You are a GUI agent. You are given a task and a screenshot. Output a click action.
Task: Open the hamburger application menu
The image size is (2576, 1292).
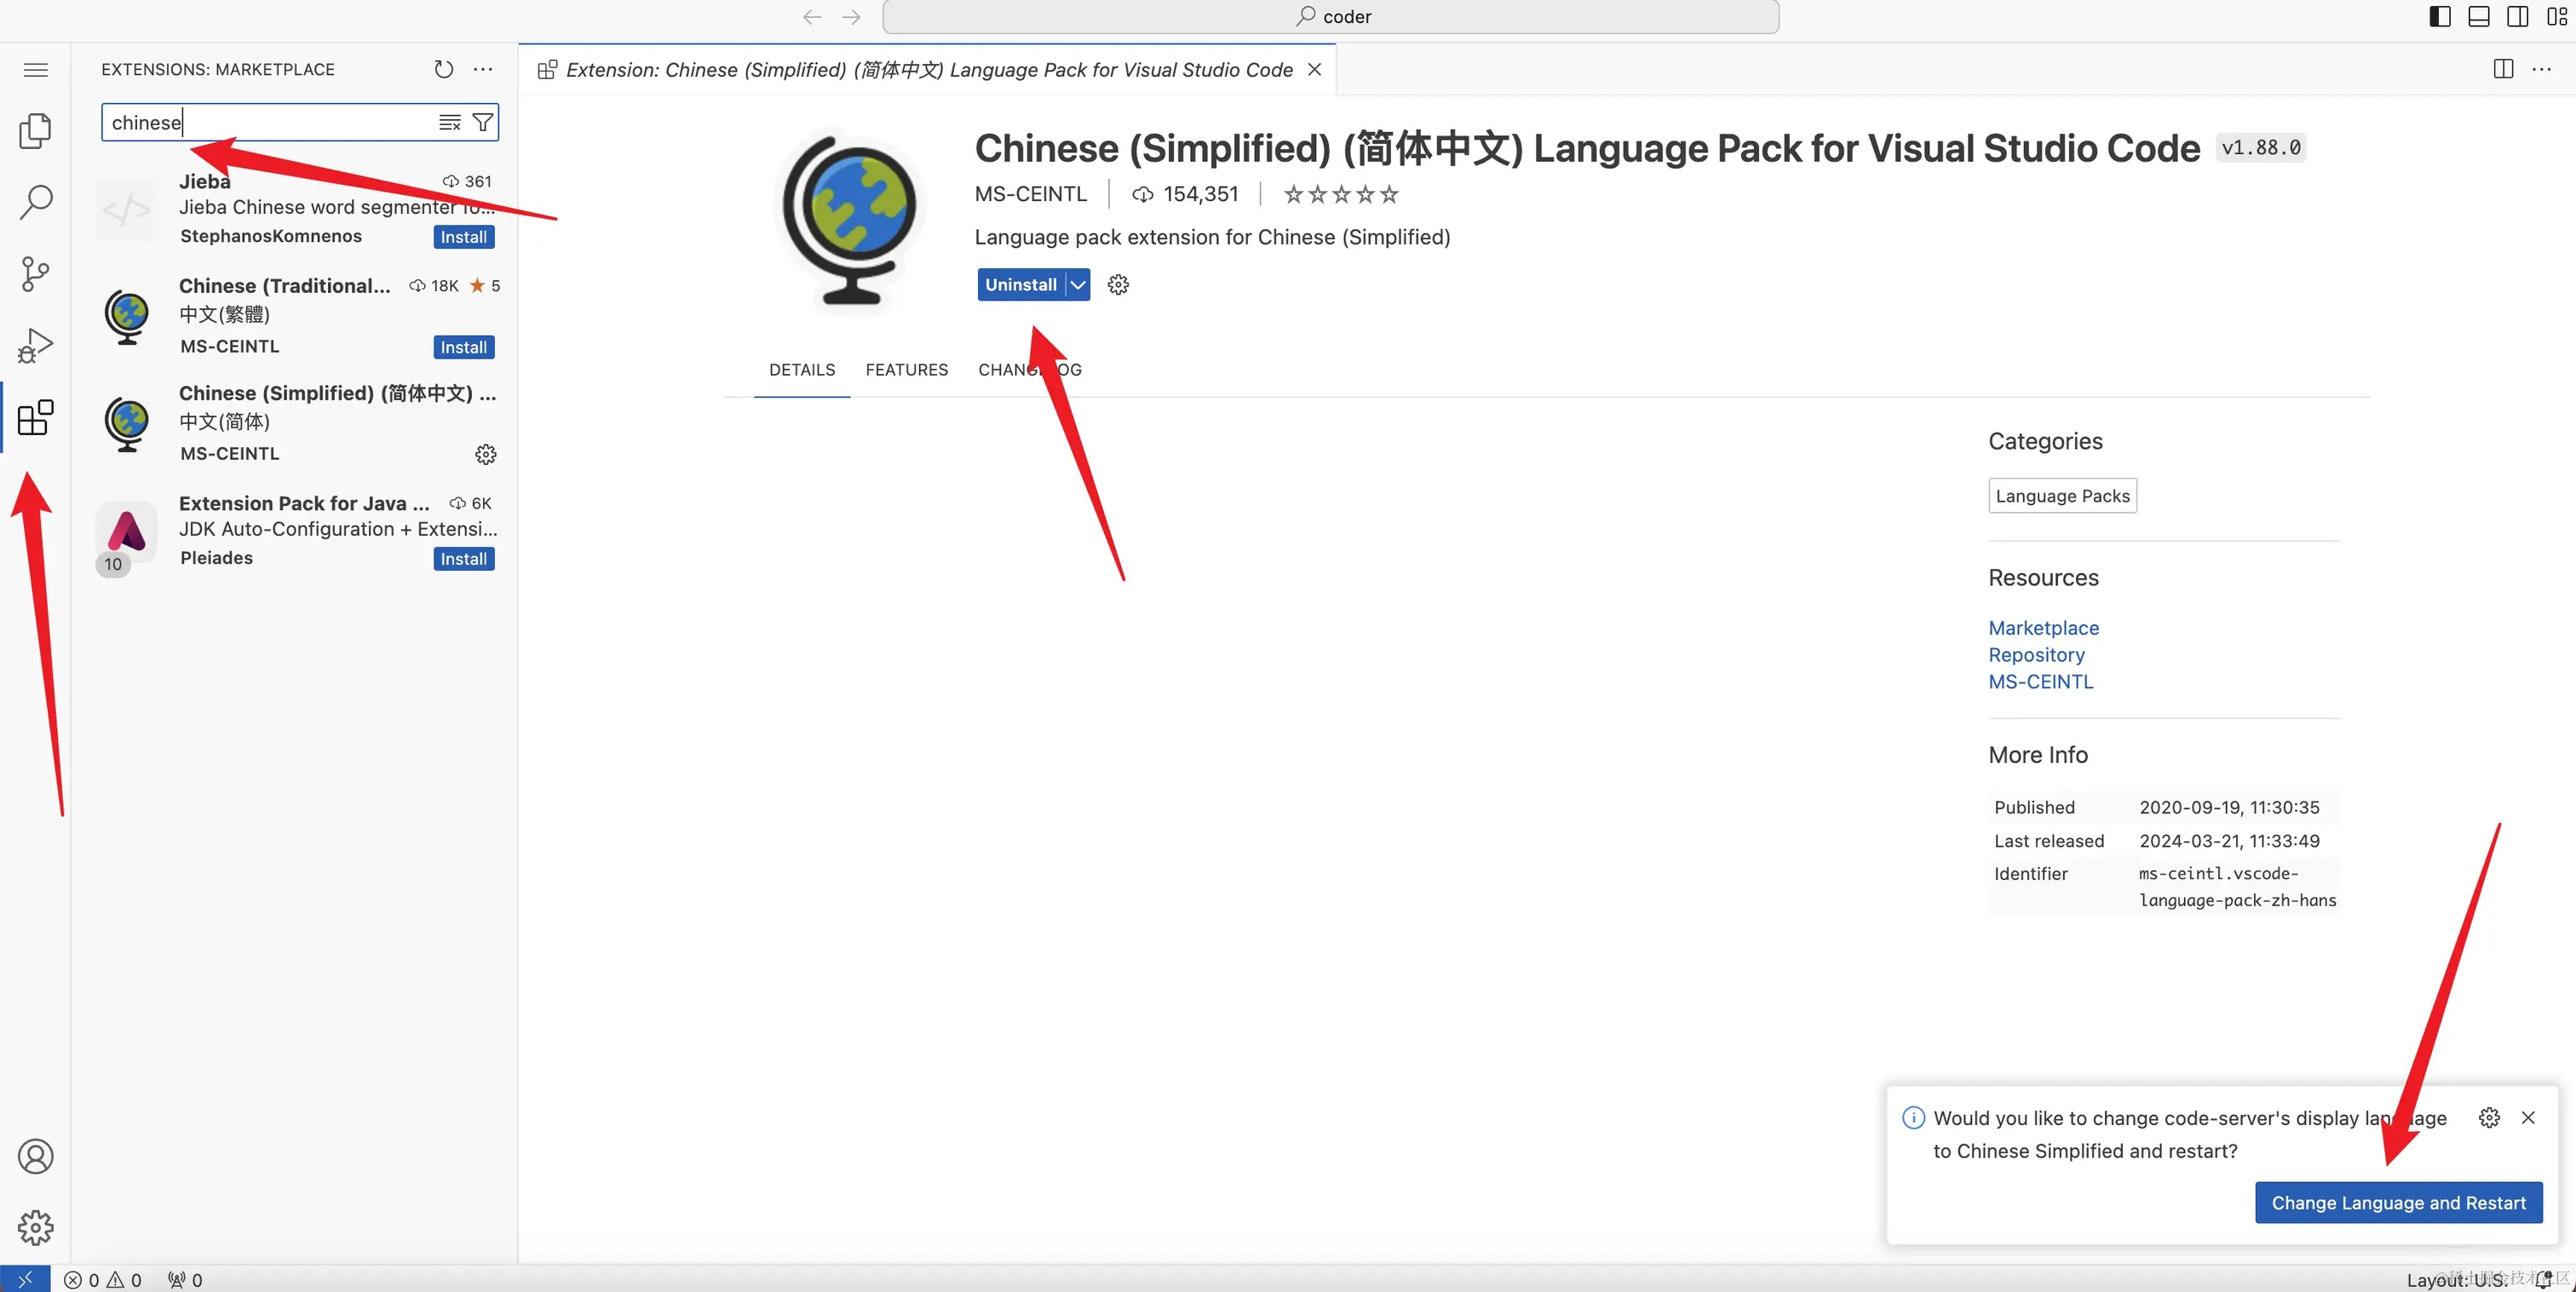point(35,69)
